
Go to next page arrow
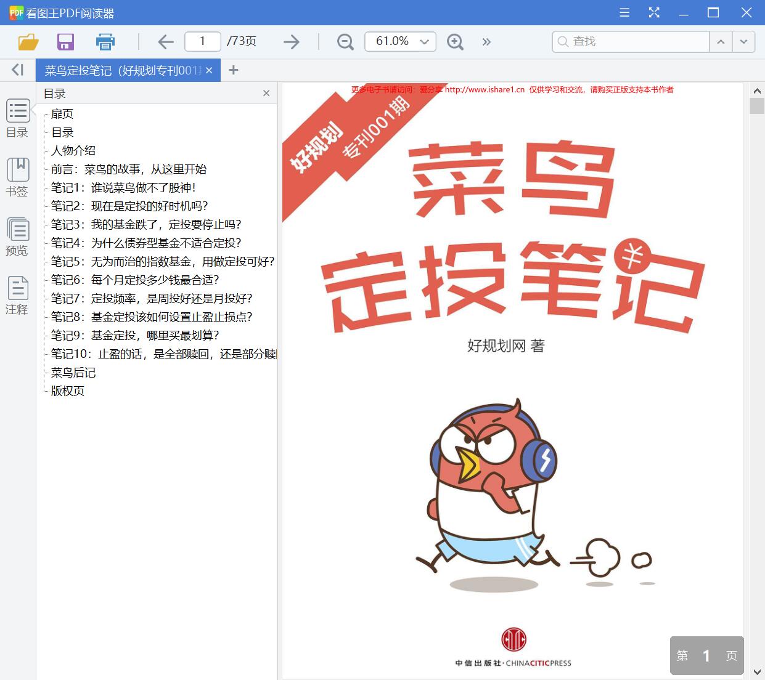coord(291,42)
